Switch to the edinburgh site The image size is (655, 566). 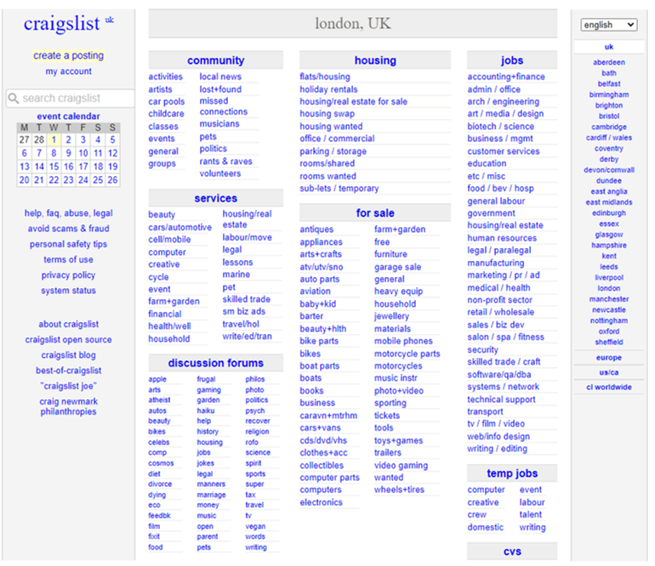[x=608, y=212]
